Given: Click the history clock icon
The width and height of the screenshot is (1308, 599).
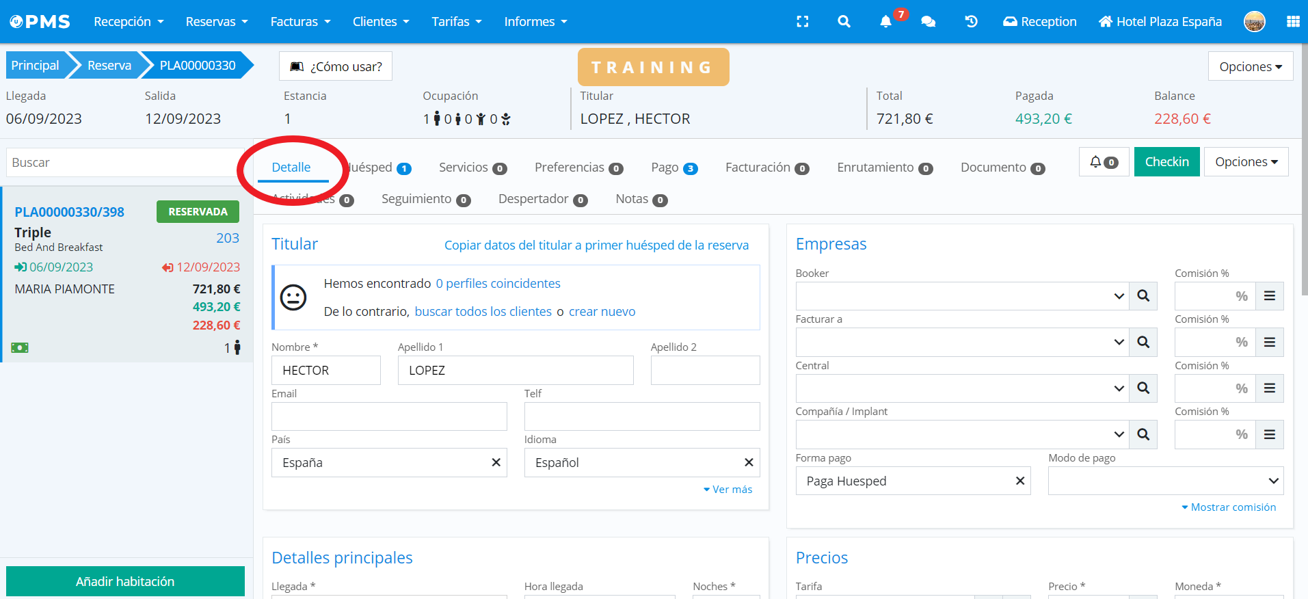Looking at the screenshot, I should tap(971, 22).
